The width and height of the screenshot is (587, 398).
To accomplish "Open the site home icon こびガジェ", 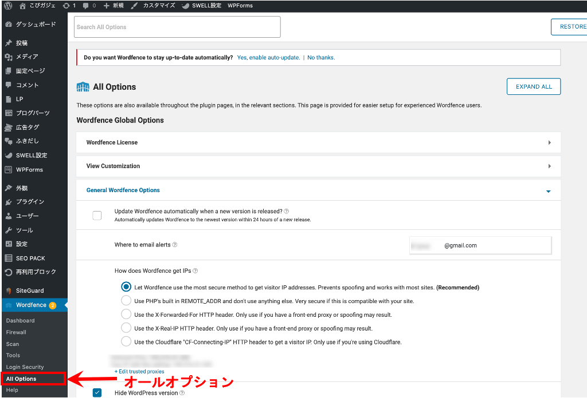I will 22,6.
